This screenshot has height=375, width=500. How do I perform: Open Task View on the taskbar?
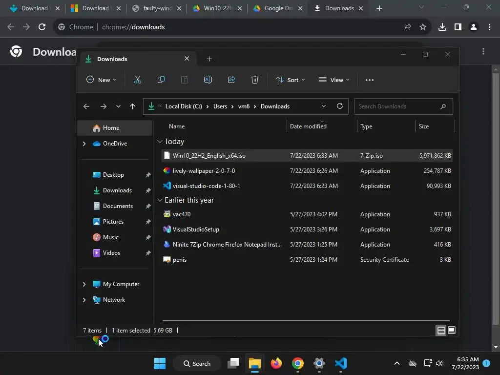click(233, 363)
